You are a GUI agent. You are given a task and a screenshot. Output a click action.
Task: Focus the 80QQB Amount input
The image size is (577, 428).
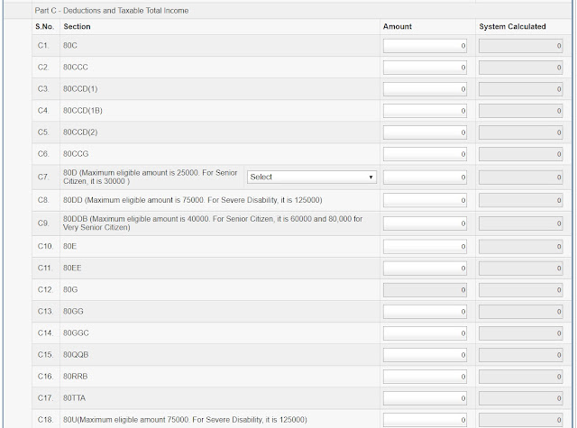(426, 355)
